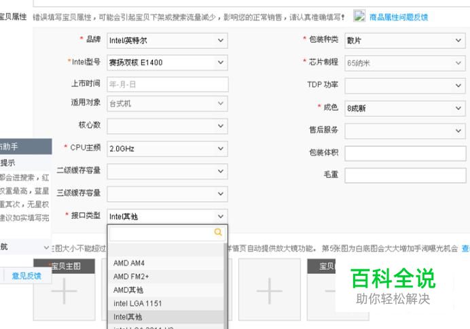Viewport: 470px width, 329px height.
Task: Click the 包装体积 input field
Action: pyautogui.click(x=405, y=153)
